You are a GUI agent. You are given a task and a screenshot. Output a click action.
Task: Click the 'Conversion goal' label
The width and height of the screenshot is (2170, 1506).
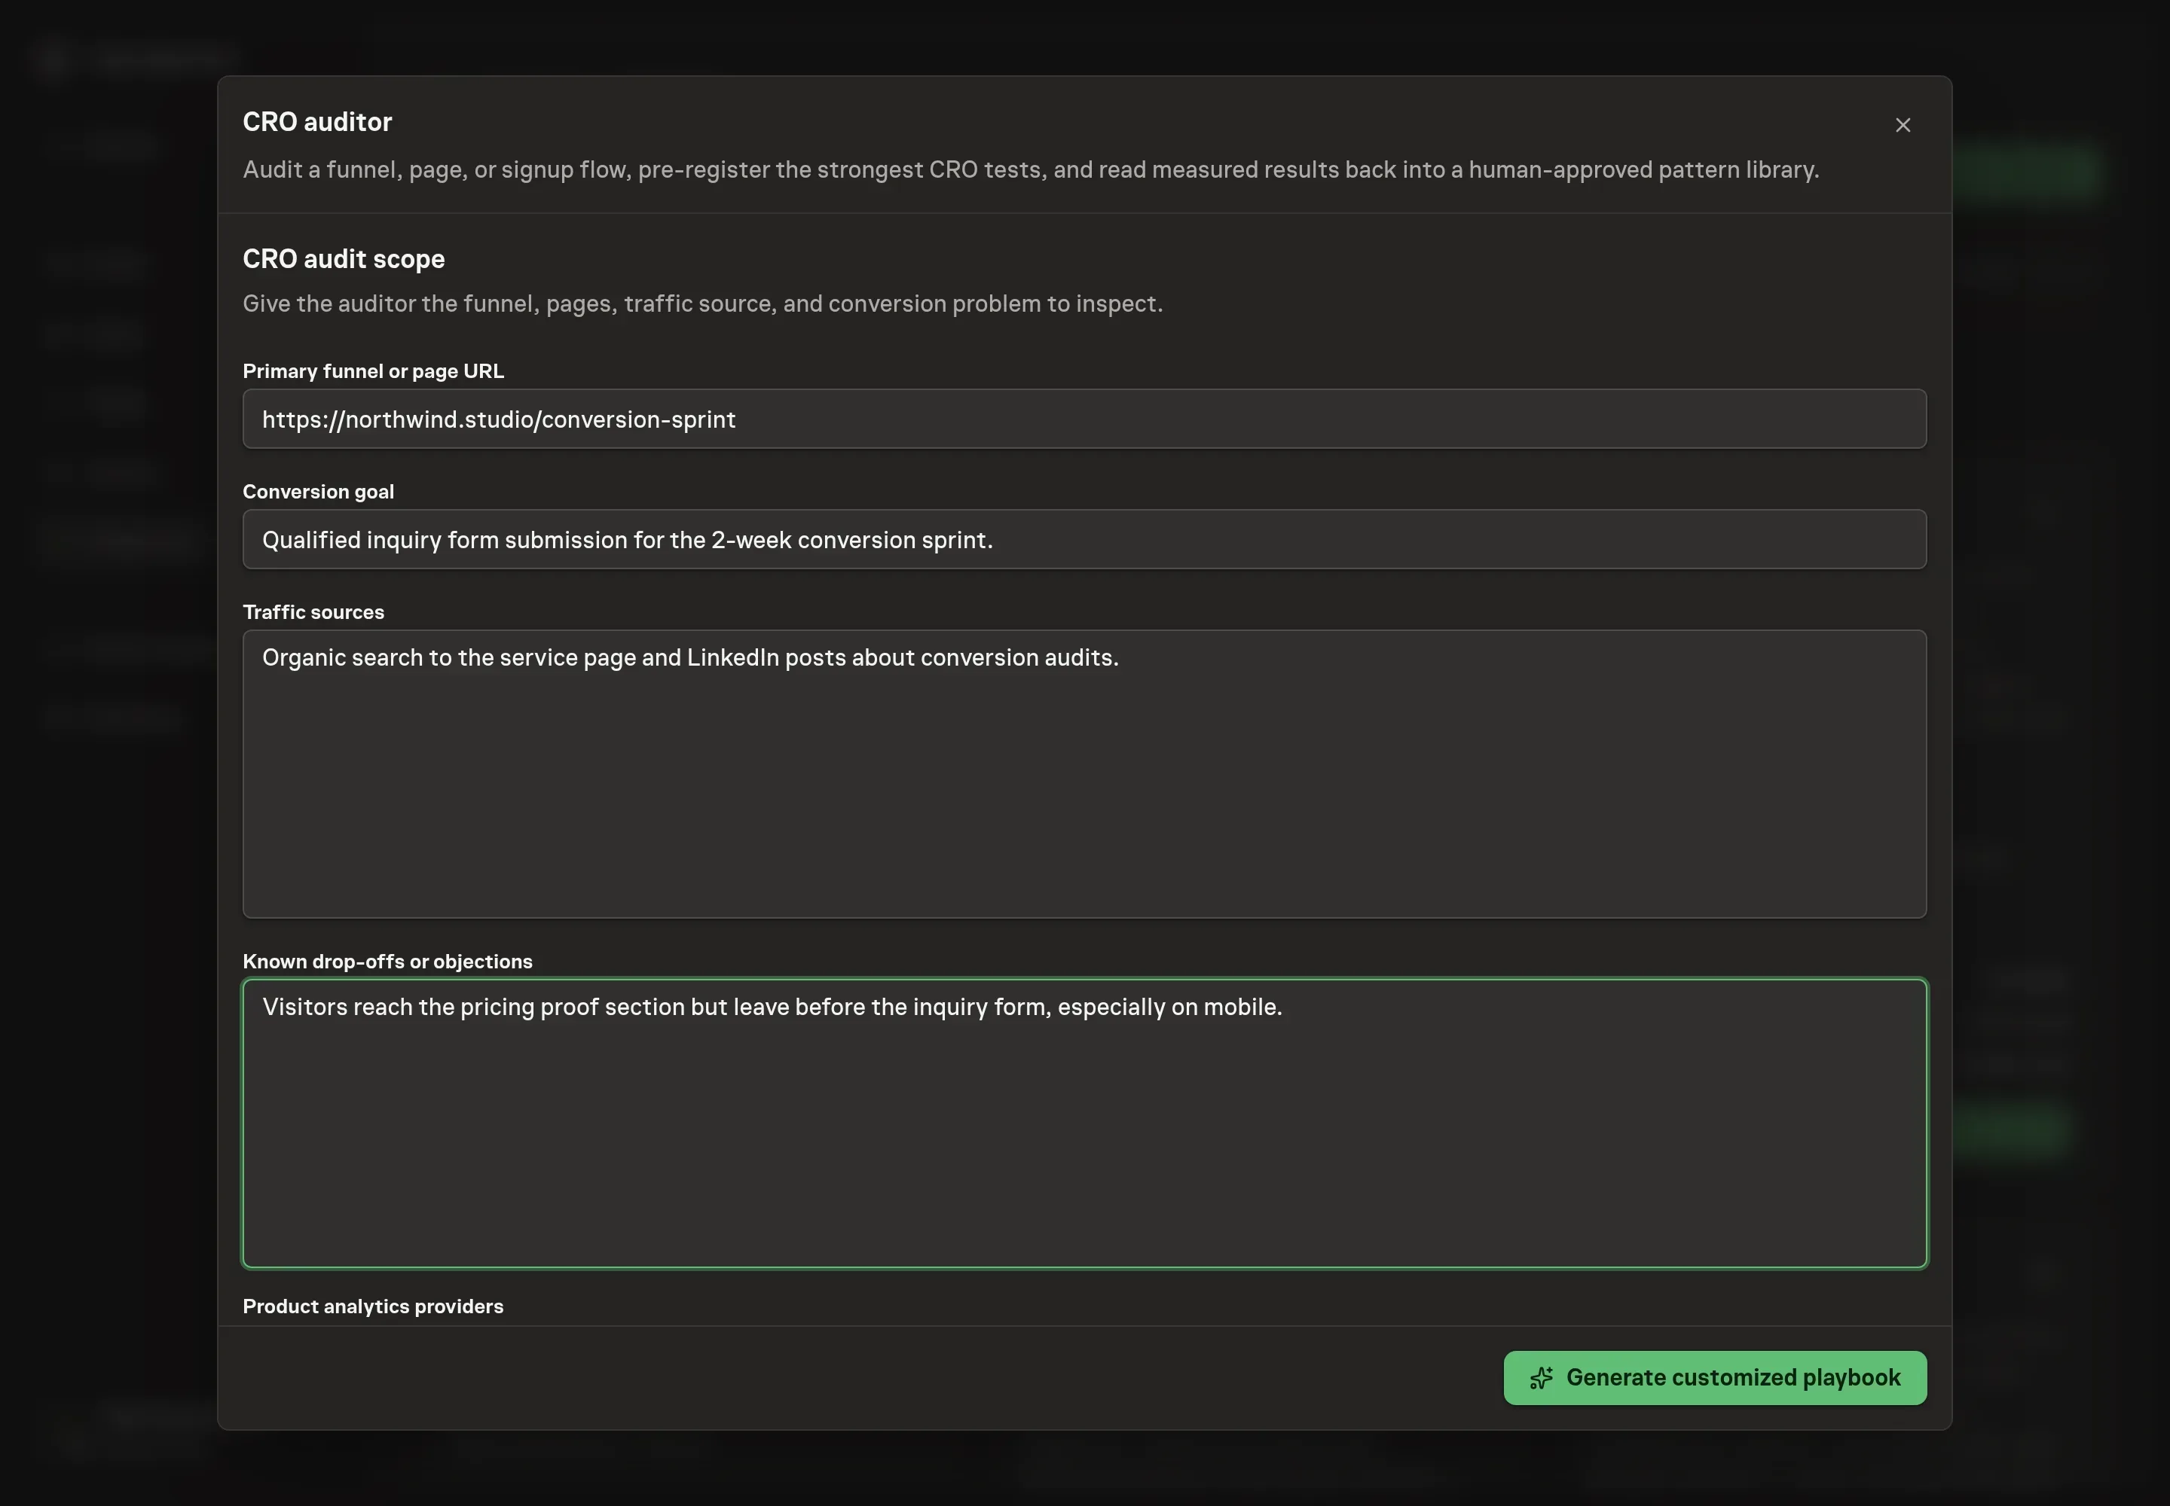(x=318, y=491)
